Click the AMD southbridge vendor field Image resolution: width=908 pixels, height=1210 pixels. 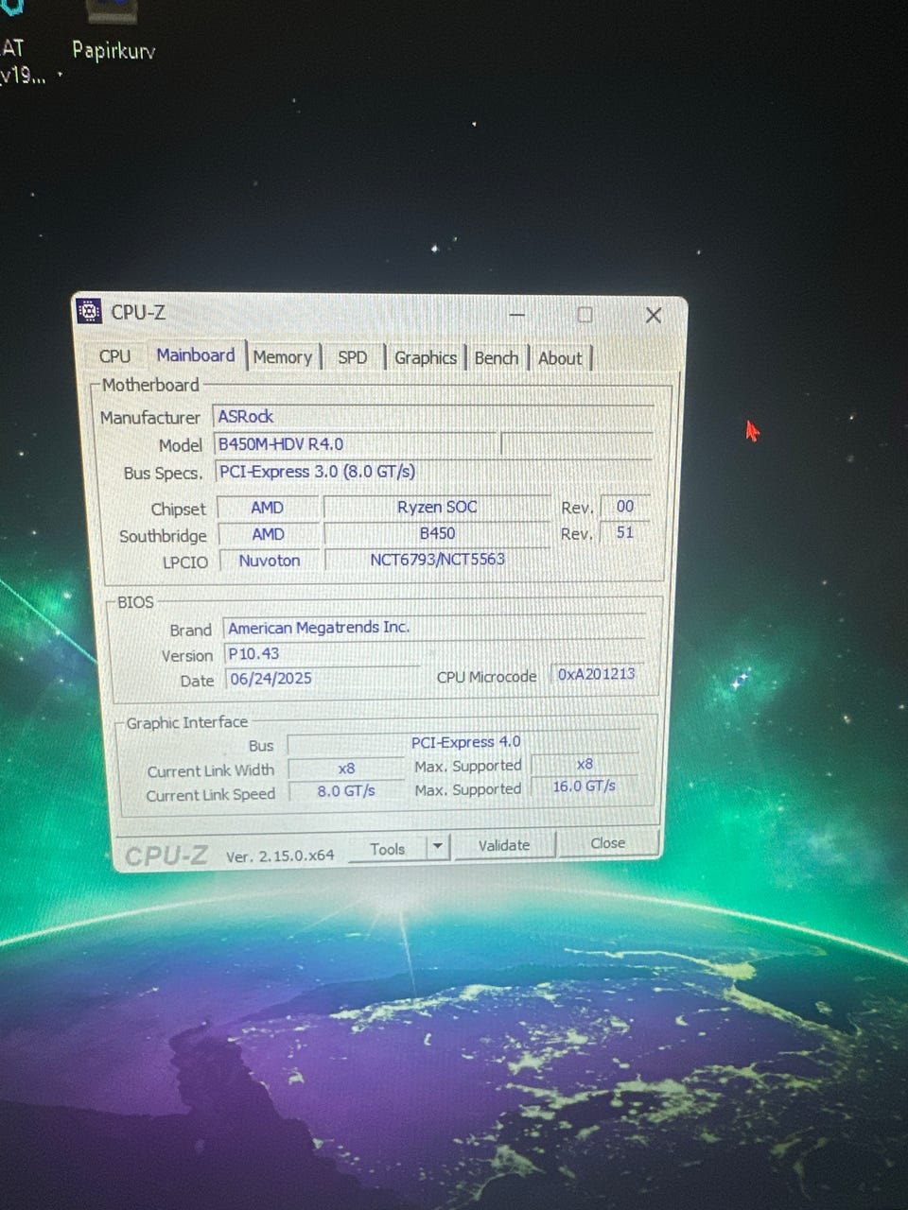[x=268, y=534]
